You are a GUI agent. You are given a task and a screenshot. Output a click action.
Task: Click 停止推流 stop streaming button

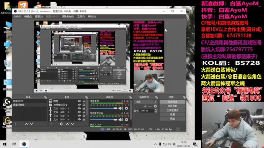[x=172, y=102]
